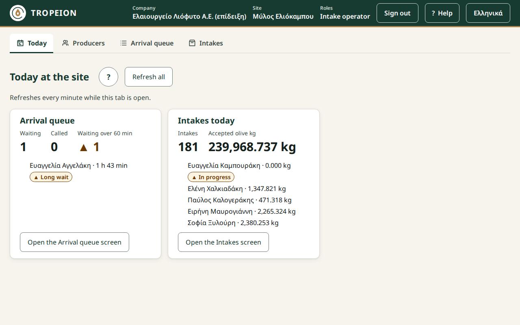Select the Ευαγγελία Καμπουράκη intake entry
This screenshot has height=325, width=520.
(x=239, y=165)
